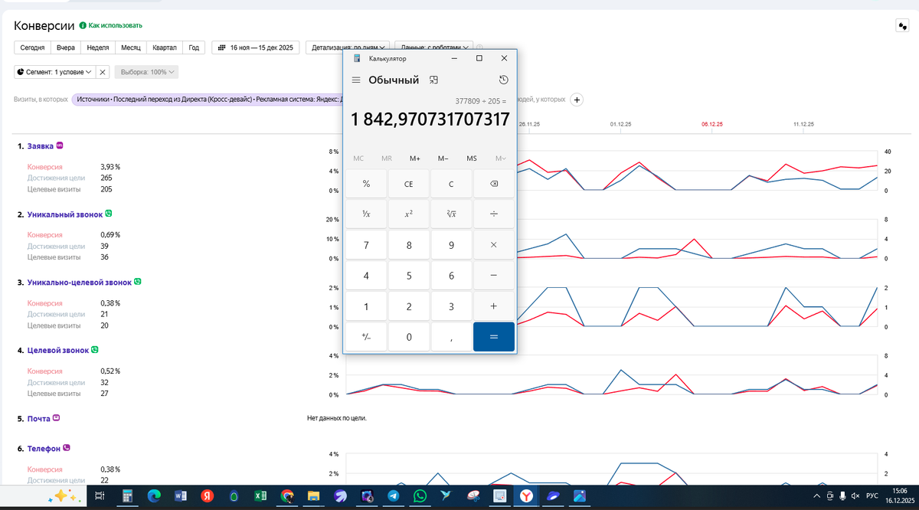This screenshot has height=510, width=919.
Task: Open the Как использовать help link
Action: point(115,25)
